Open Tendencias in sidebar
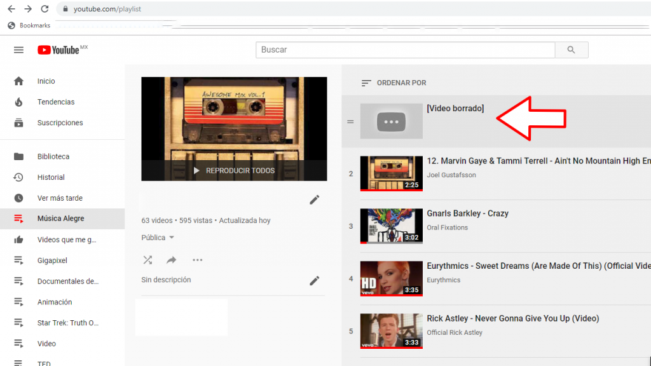The height and width of the screenshot is (366, 651). click(x=55, y=102)
